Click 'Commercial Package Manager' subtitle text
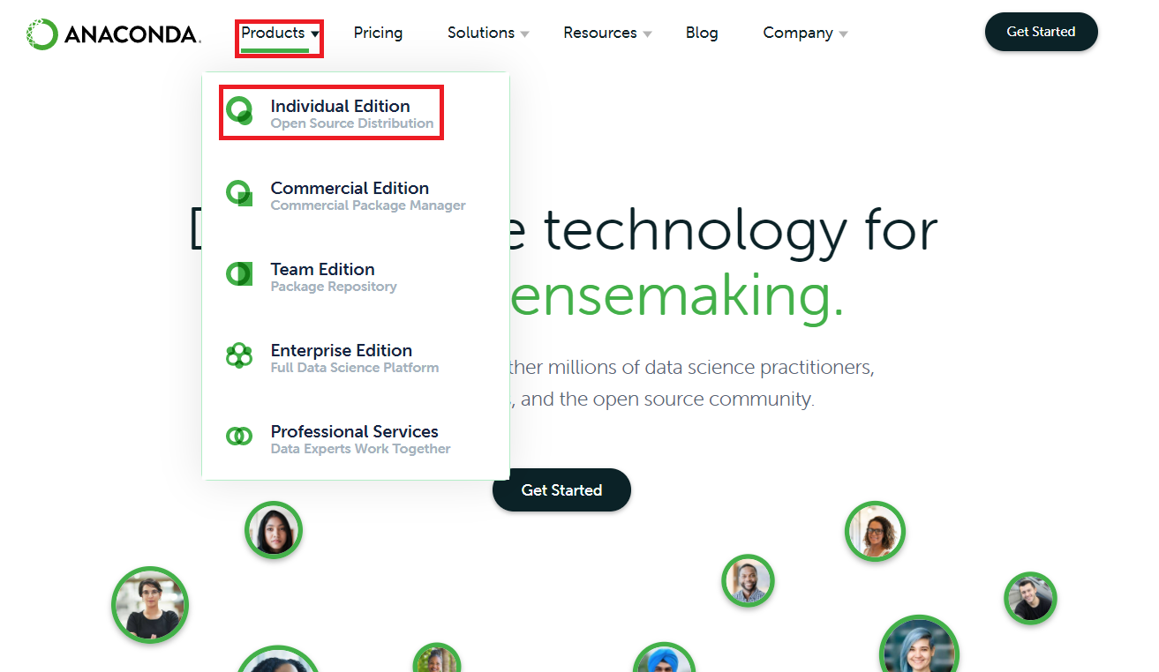Screen dimensions: 1159x672 point(368,205)
